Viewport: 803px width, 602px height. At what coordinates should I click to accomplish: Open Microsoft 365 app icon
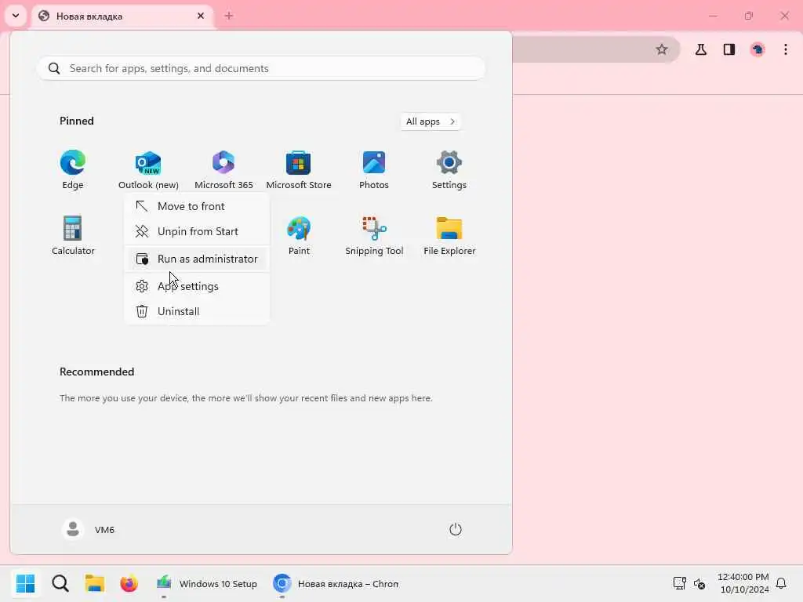click(223, 170)
